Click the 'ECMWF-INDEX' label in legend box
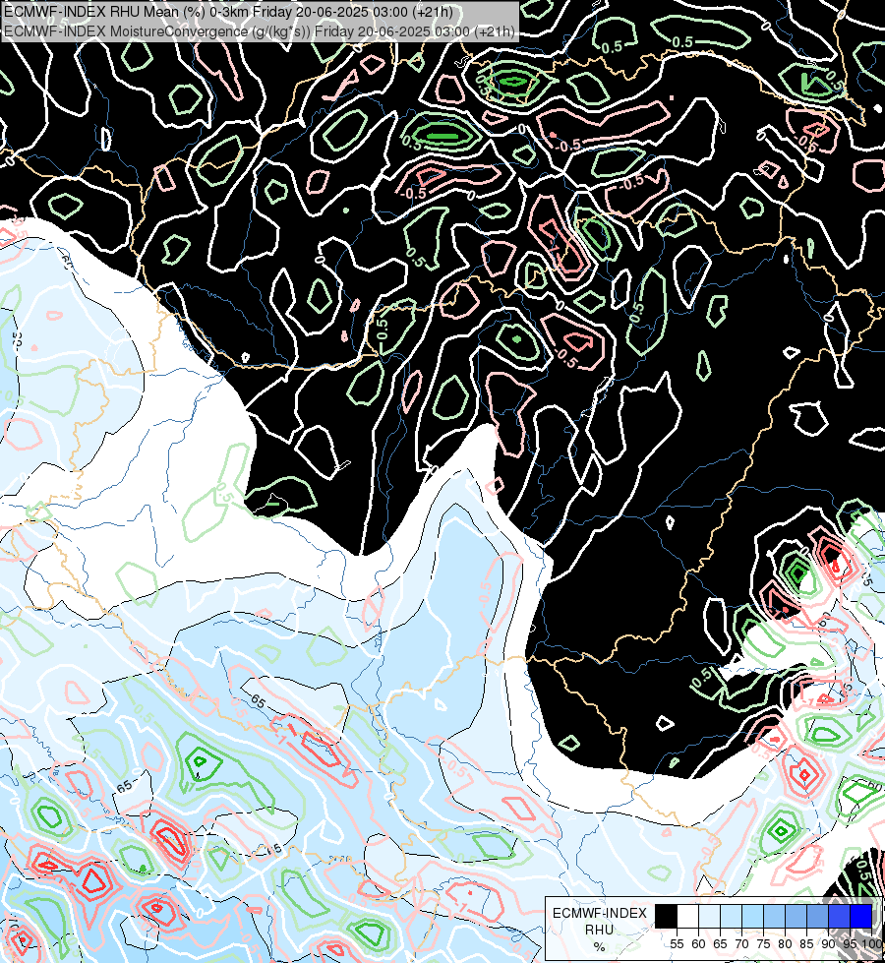The height and width of the screenshot is (963, 885). [x=600, y=913]
